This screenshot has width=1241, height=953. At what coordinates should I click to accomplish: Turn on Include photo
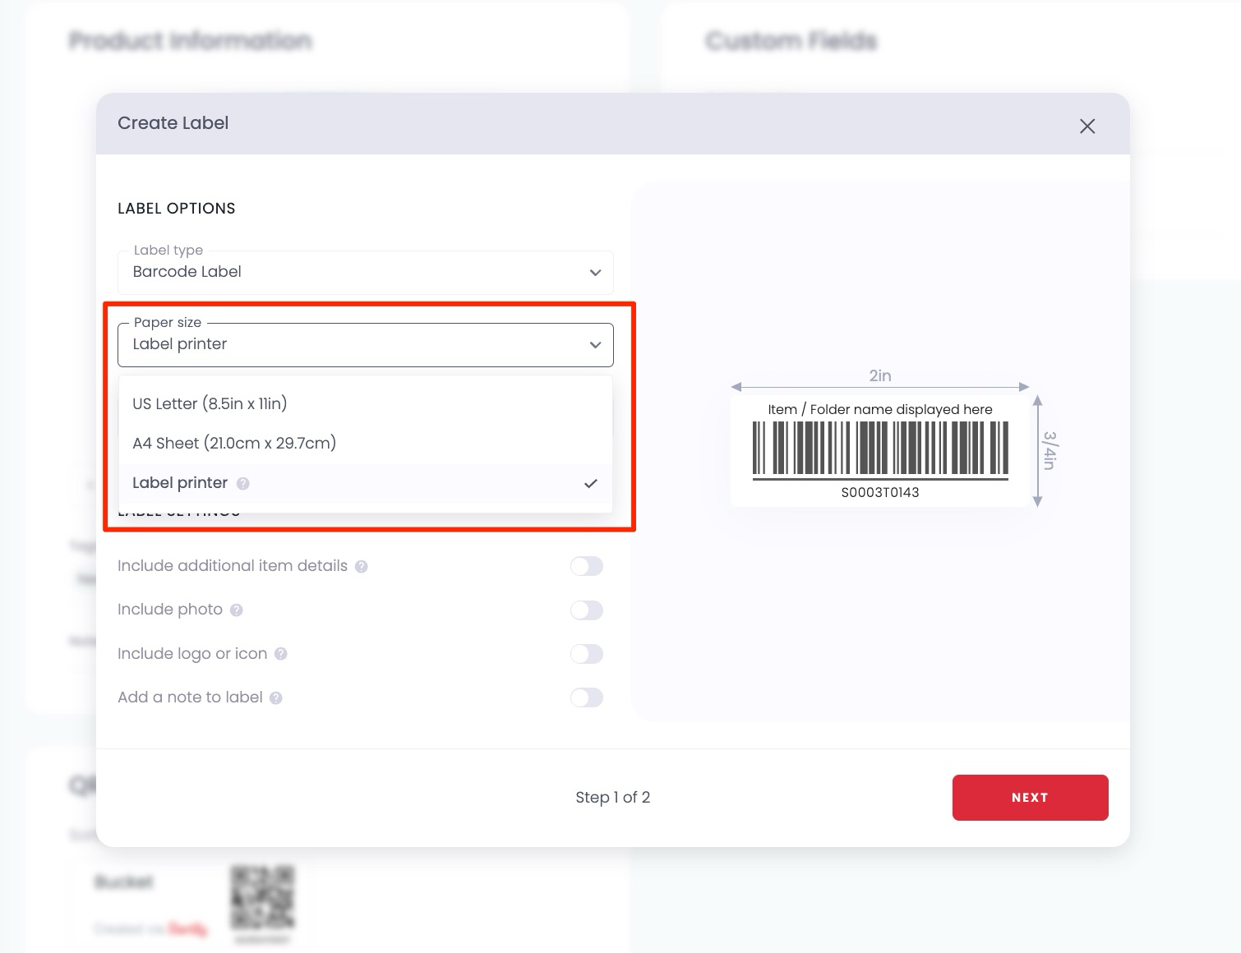click(586, 610)
